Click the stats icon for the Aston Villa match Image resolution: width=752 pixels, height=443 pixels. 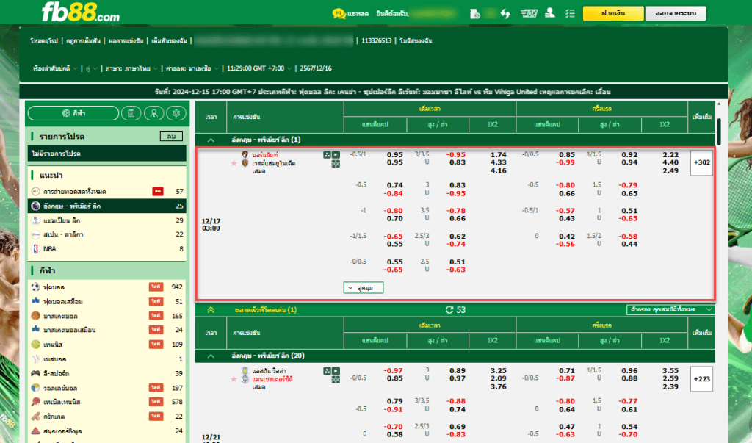[x=327, y=371]
